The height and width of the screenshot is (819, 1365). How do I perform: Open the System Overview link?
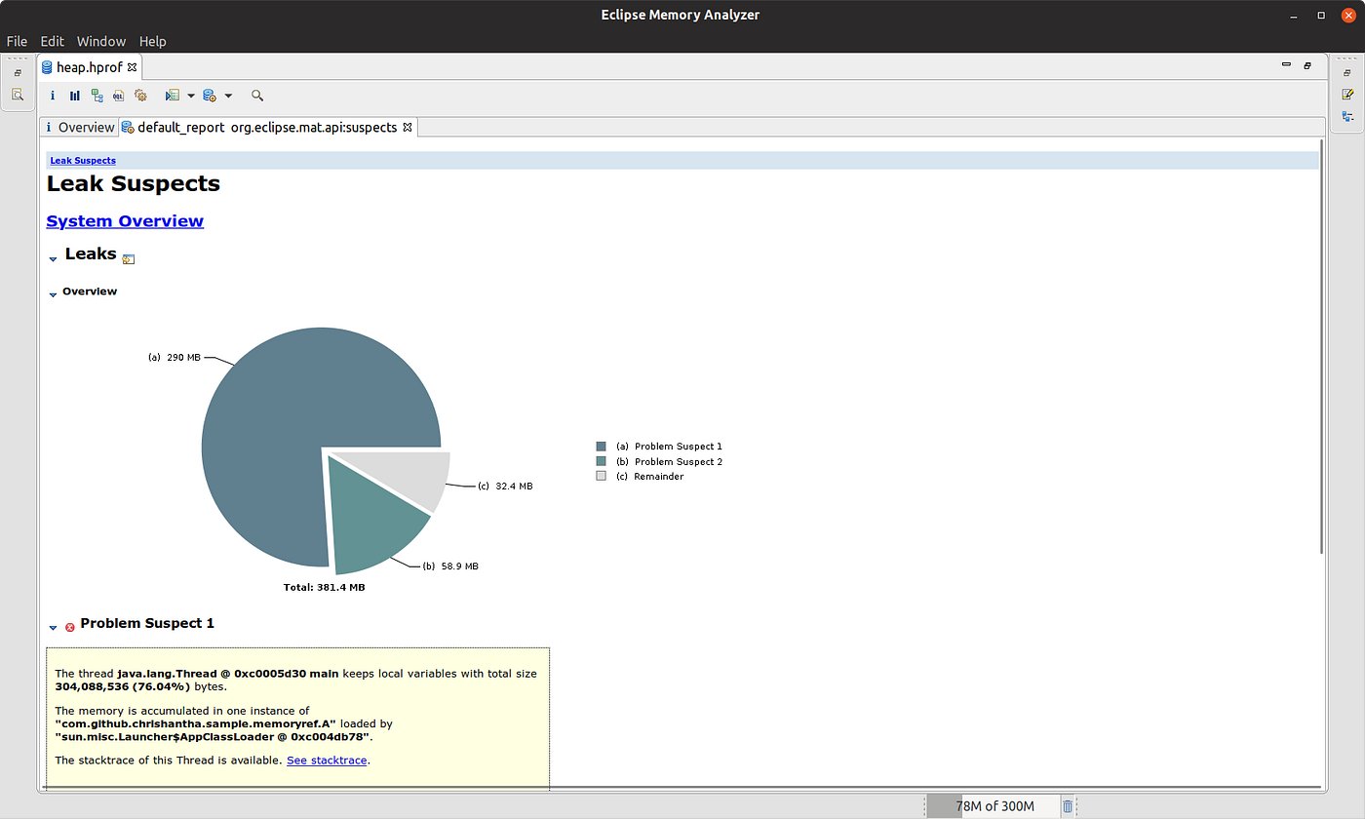pos(125,221)
